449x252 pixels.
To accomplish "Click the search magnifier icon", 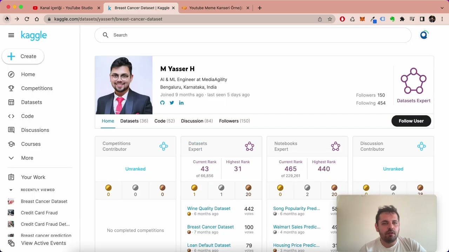I will click(x=106, y=35).
